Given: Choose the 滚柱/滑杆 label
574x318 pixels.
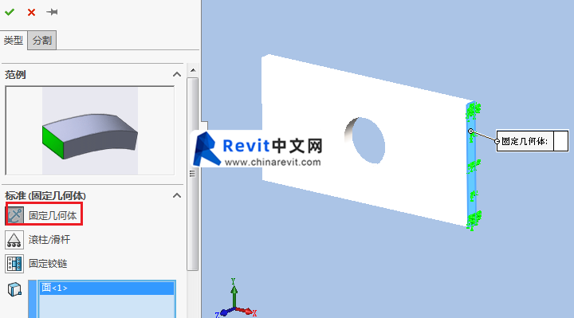Looking at the screenshot, I should pos(49,240).
